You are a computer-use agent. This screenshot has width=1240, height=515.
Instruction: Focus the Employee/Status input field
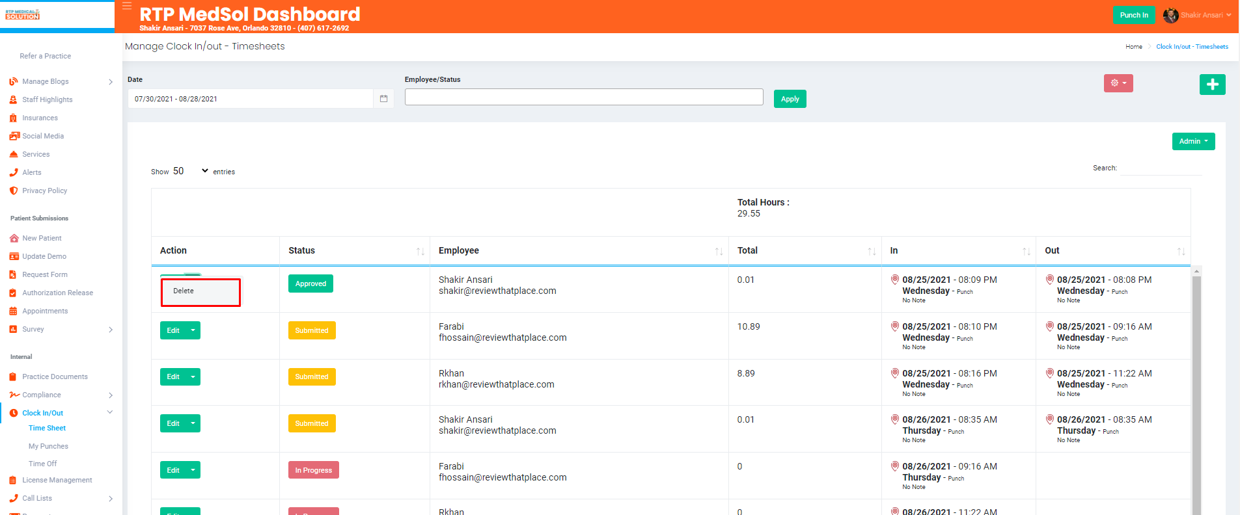pyautogui.click(x=584, y=97)
